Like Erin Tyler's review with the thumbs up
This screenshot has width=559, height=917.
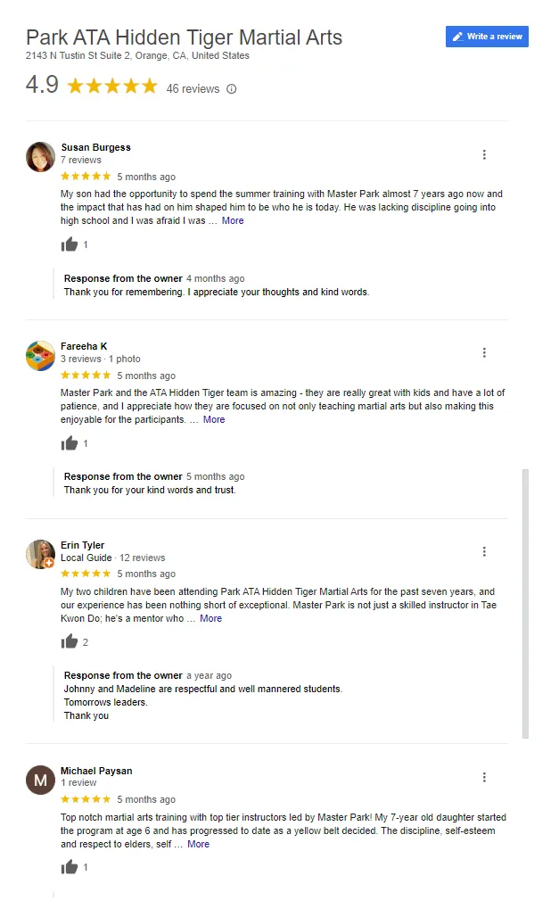69,641
